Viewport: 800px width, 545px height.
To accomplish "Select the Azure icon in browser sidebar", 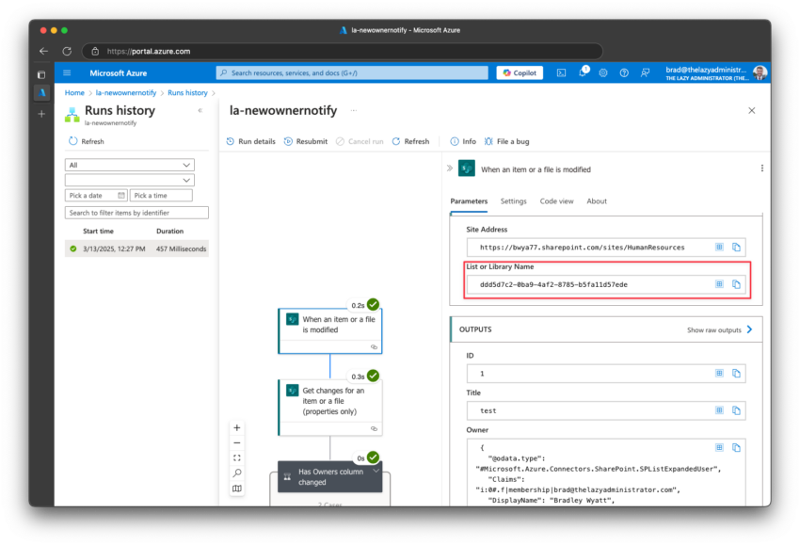I will click(41, 93).
